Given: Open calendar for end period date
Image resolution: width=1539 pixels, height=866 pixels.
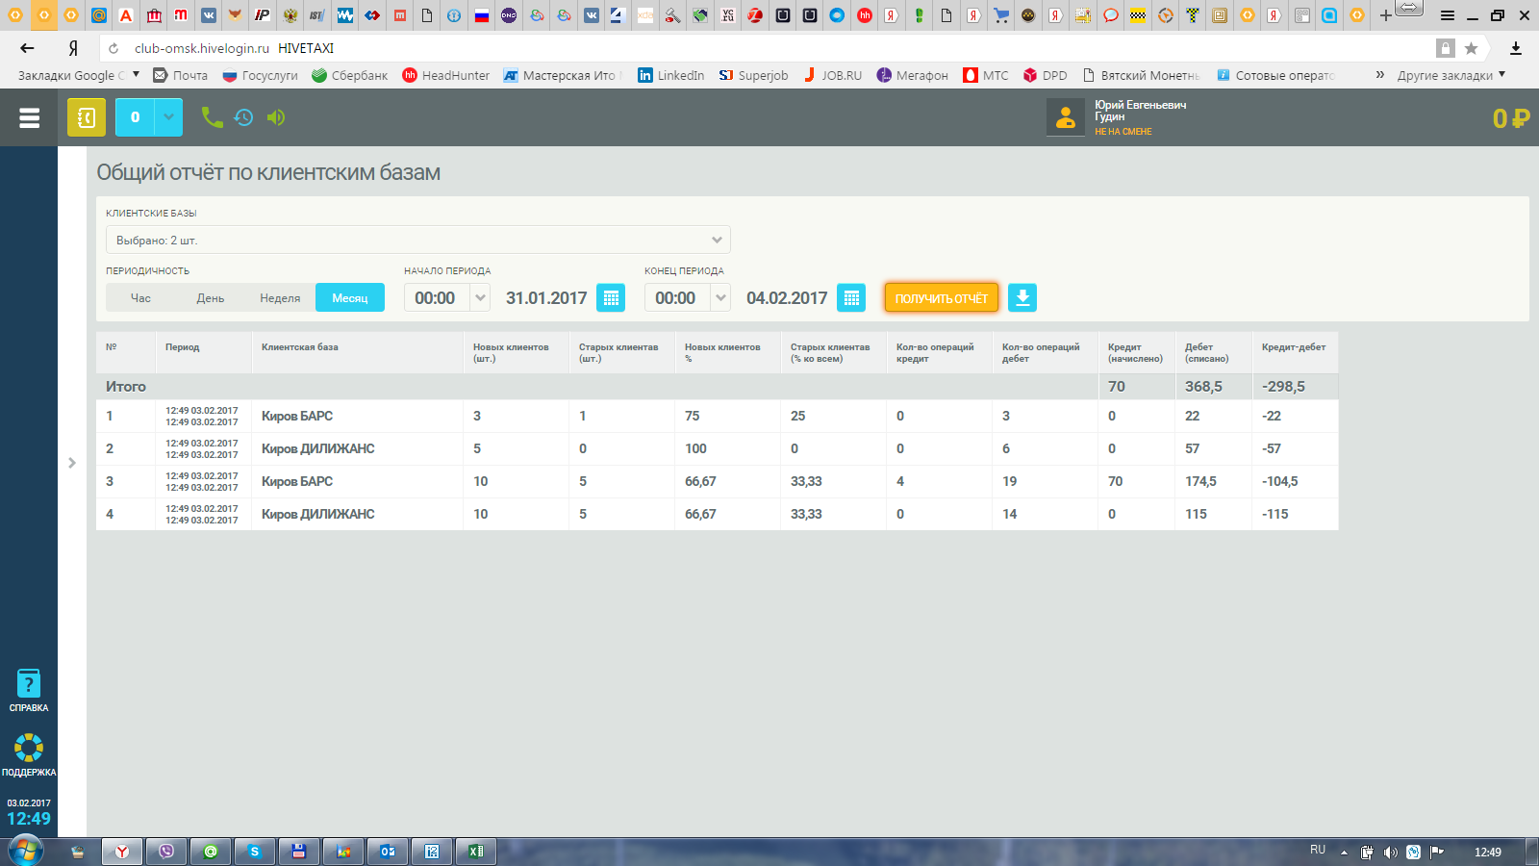Looking at the screenshot, I should click(851, 298).
